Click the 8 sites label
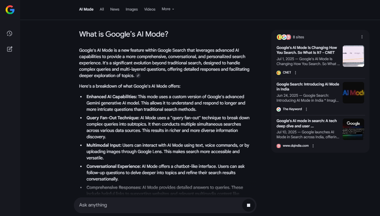 [x=298, y=37]
